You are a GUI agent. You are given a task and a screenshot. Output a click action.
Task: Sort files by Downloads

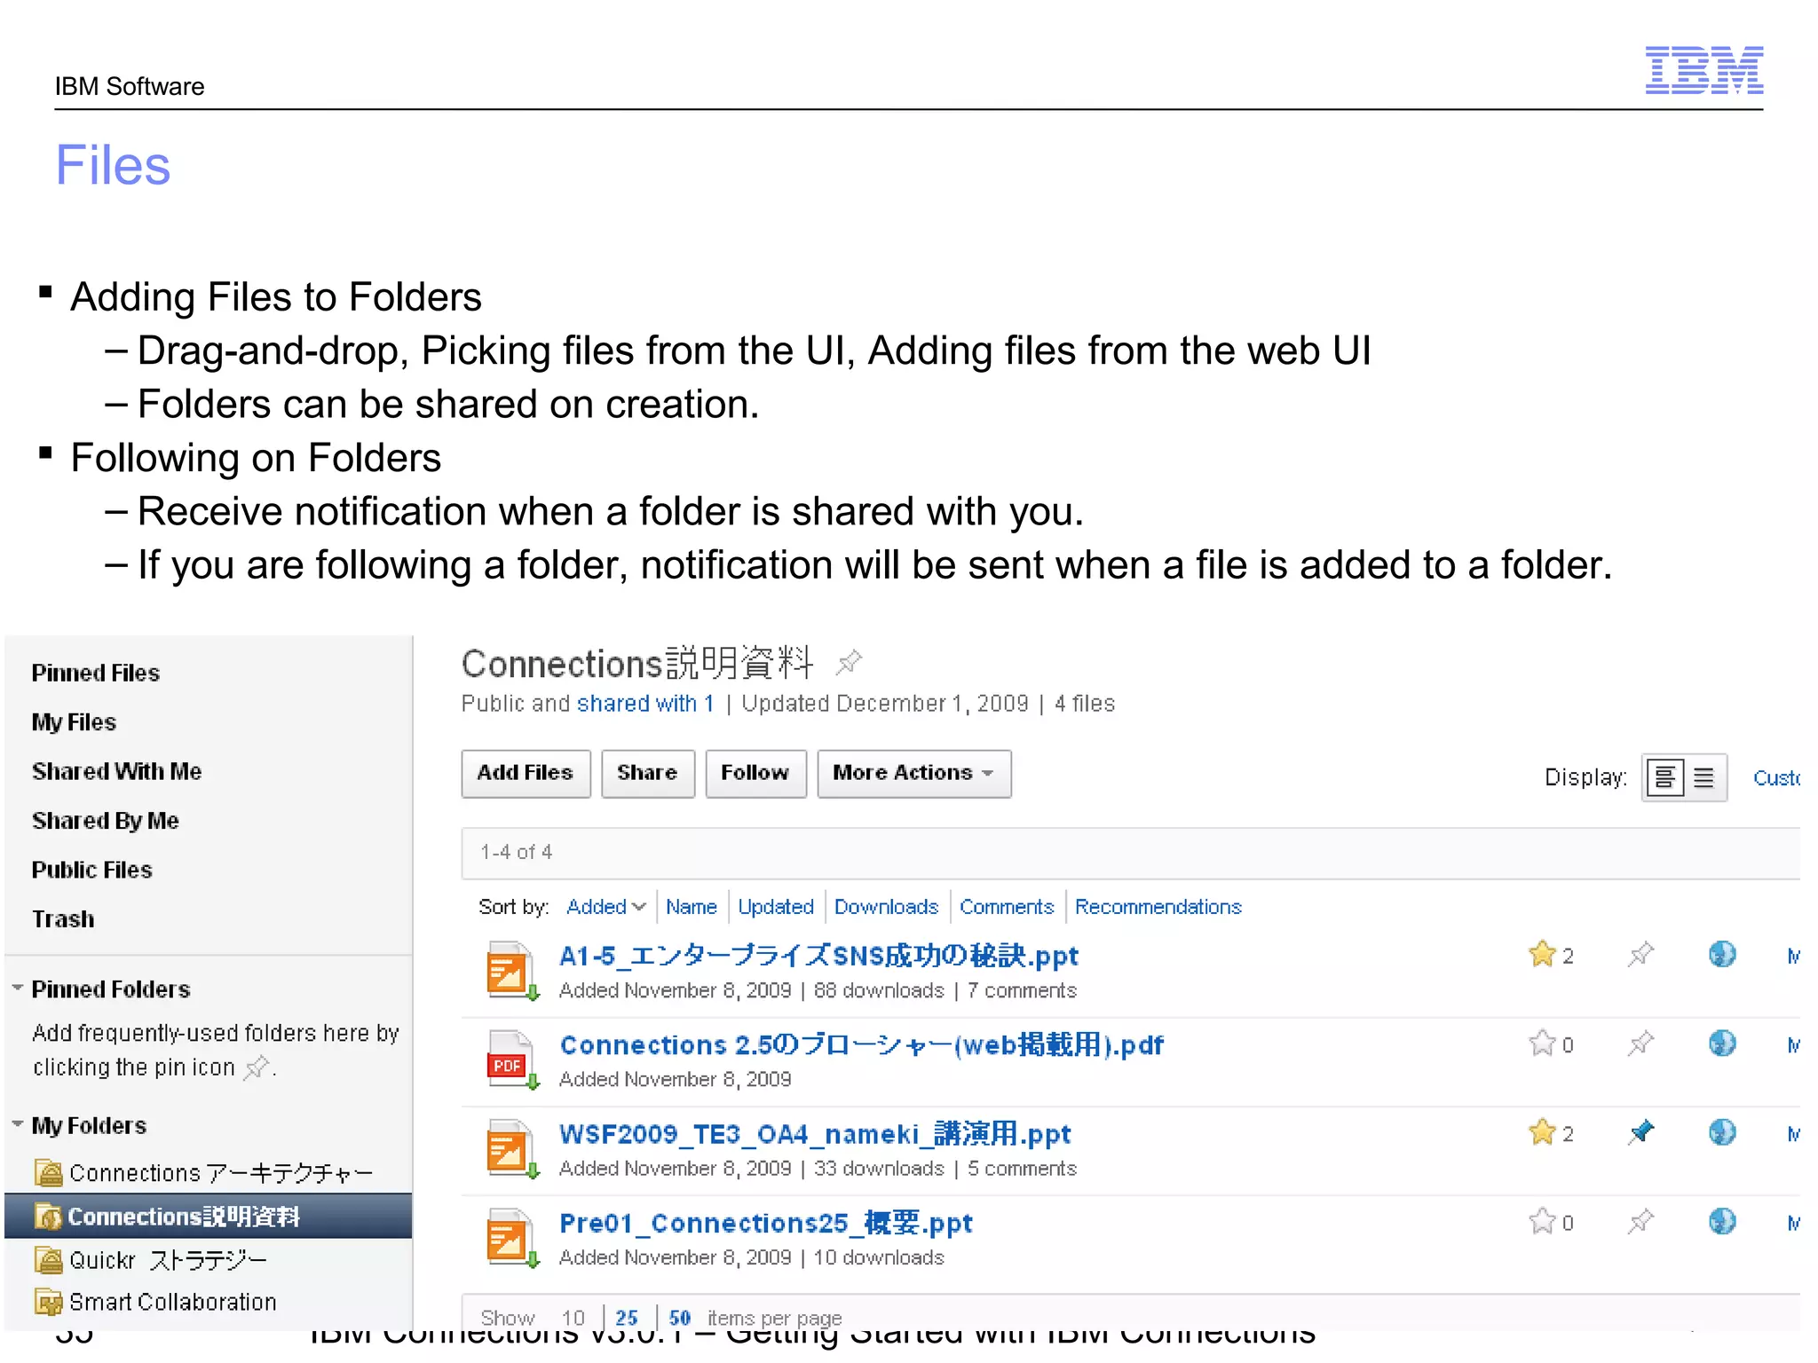[886, 906]
